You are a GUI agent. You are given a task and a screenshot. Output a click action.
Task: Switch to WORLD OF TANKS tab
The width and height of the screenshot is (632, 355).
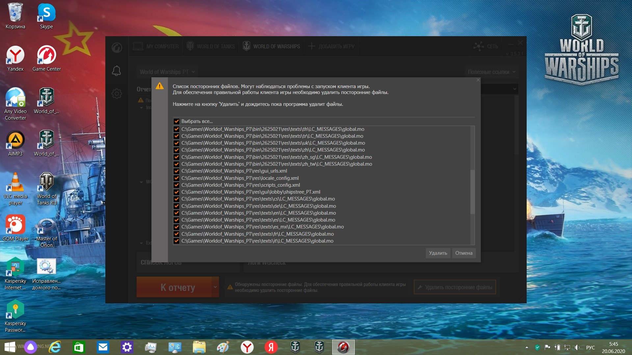point(211,46)
